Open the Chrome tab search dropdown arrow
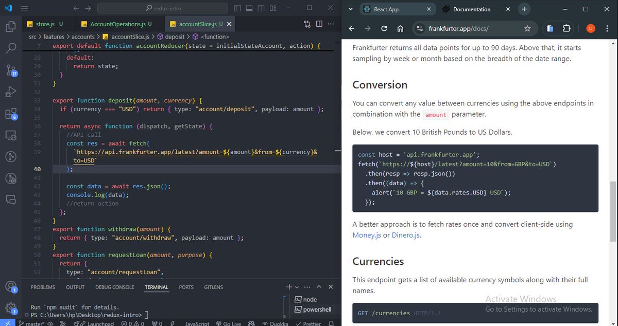 point(350,9)
